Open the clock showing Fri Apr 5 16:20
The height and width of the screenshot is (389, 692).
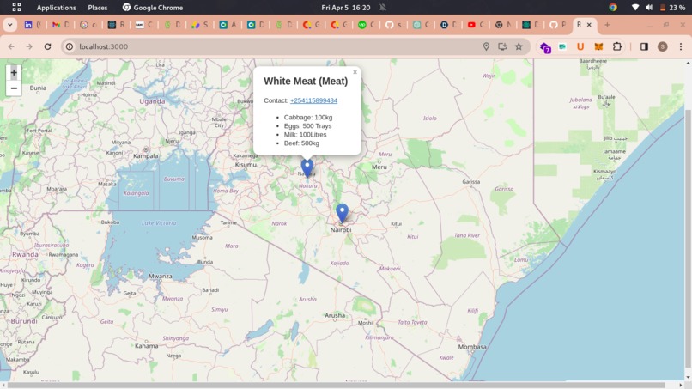coord(345,8)
